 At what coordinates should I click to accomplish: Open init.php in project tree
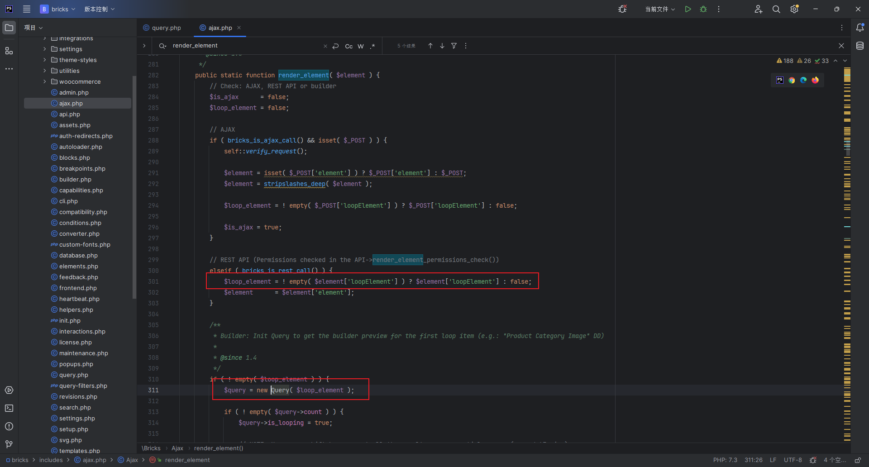click(70, 320)
